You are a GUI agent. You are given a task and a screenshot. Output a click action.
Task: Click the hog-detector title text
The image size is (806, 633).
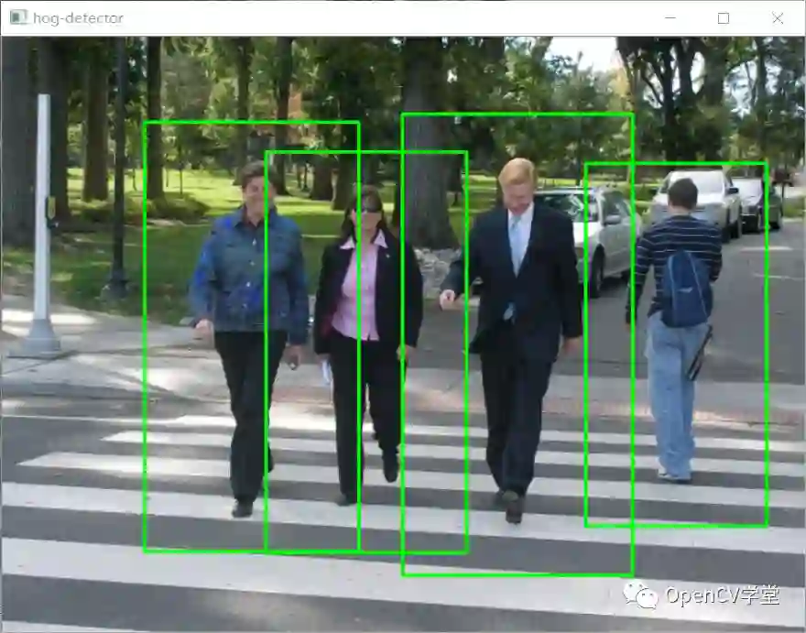pos(78,18)
